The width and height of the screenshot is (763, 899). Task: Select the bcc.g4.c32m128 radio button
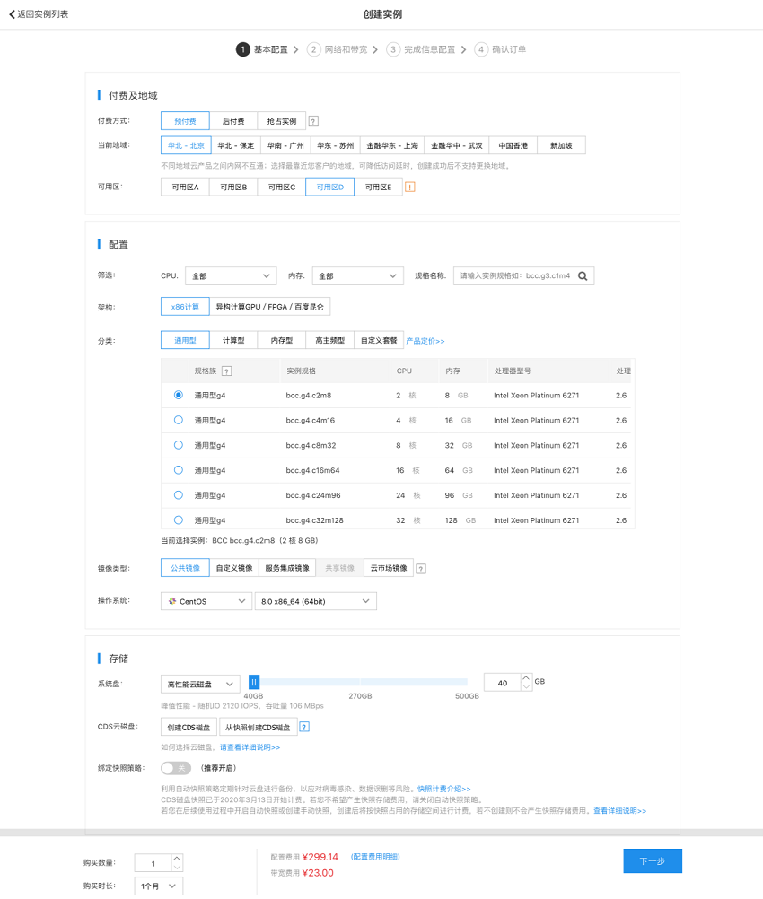click(x=179, y=520)
